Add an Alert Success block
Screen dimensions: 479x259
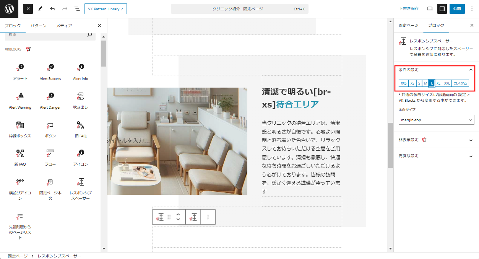pos(50,72)
